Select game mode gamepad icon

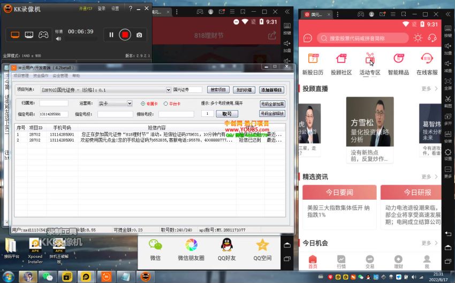(43, 35)
